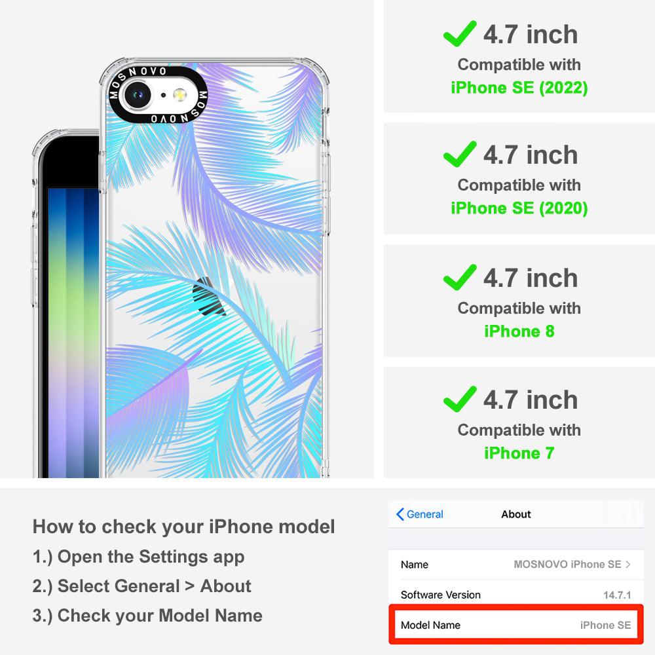Click the green checkmark beside iPhone 8
655x655 pixels.
tap(460, 277)
